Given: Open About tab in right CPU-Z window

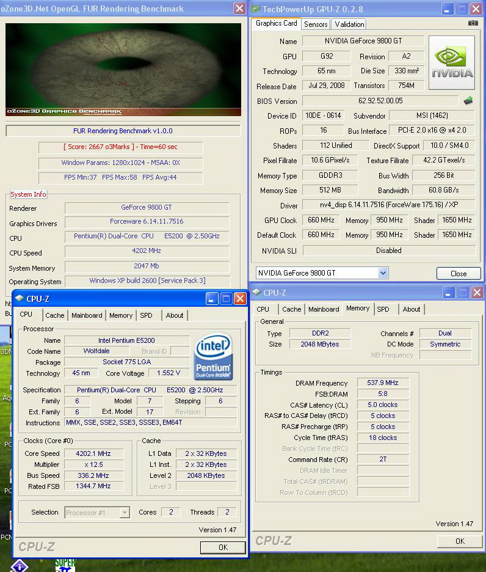Looking at the screenshot, I should click(x=412, y=309).
